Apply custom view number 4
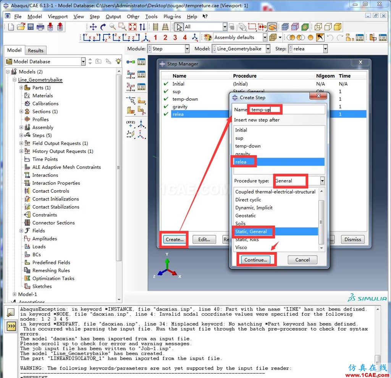 tap(185, 37)
